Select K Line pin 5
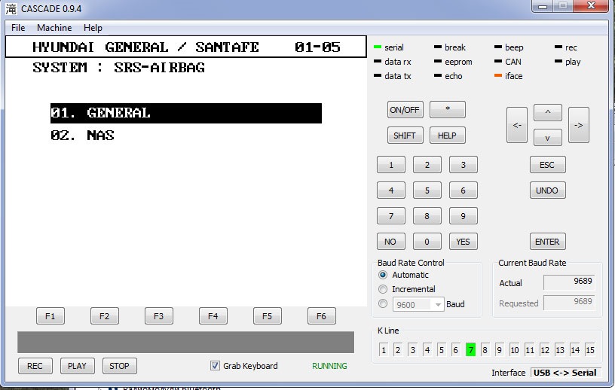 441,349
